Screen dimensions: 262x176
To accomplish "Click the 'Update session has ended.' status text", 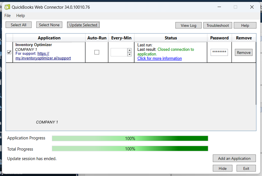I will pyautogui.click(x=32, y=159).
